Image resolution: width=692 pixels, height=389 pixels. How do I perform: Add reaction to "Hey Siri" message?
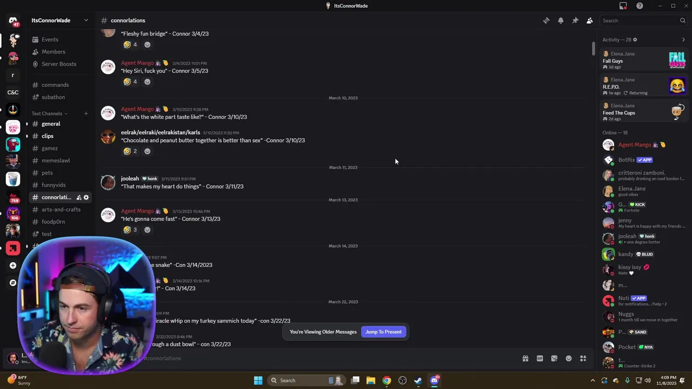148,82
